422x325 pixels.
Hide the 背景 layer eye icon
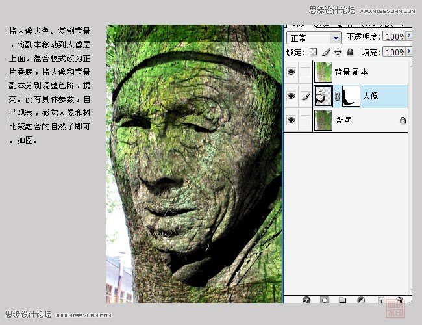291,120
